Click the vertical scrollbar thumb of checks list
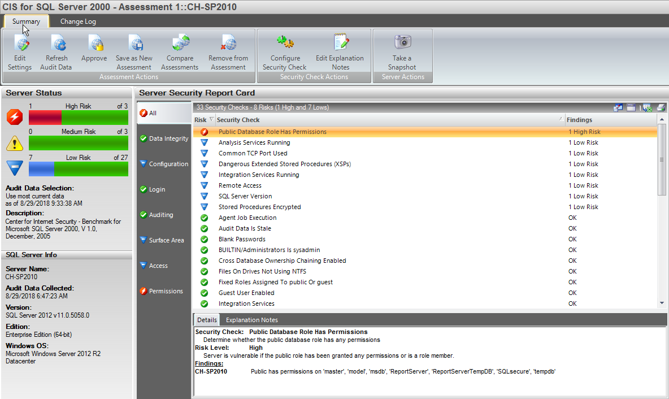The height and width of the screenshot is (399, 669). [x=662, y=159]
